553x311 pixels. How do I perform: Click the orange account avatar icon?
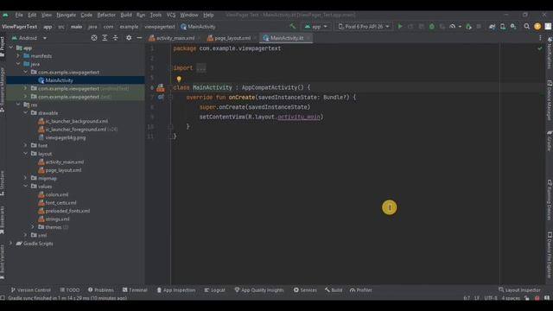coord(537,27)
